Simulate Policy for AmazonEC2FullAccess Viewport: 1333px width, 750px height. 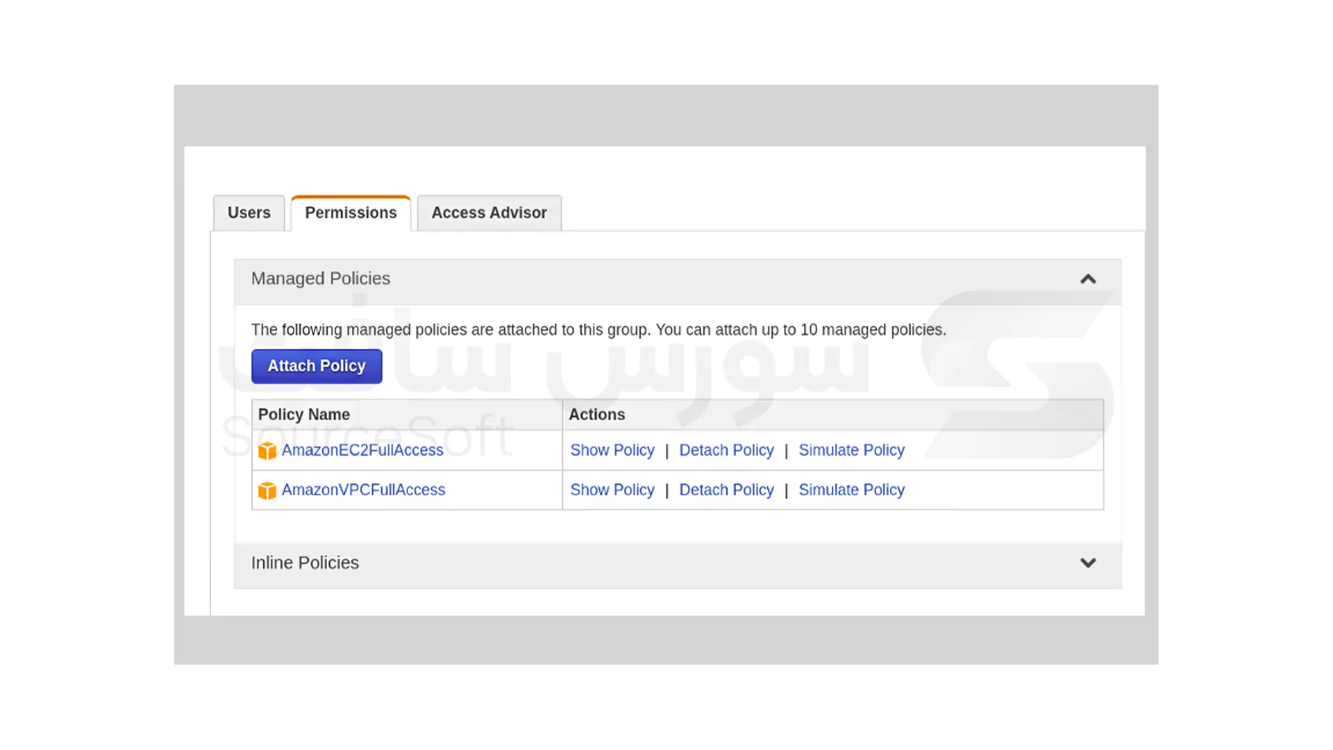point(851,451)
